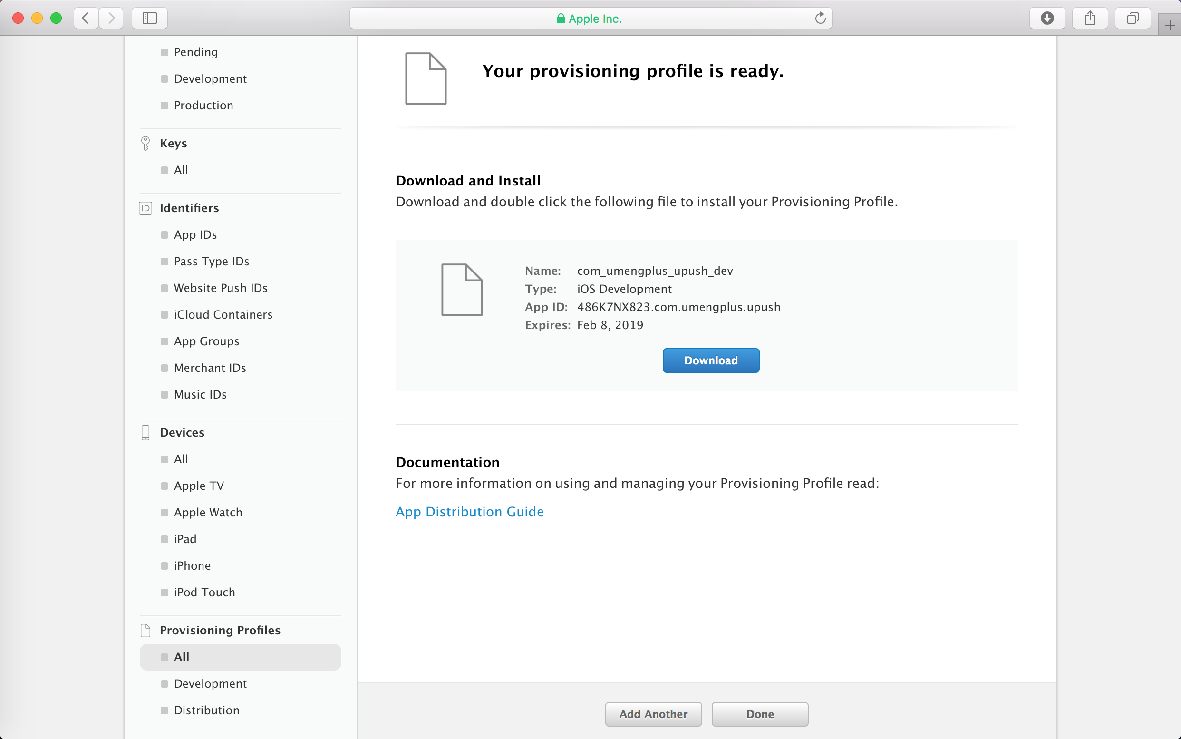Open Pass Type IDs
Image resolution: width=1181 pixels, height=739 pixels.
coord(211,262)
